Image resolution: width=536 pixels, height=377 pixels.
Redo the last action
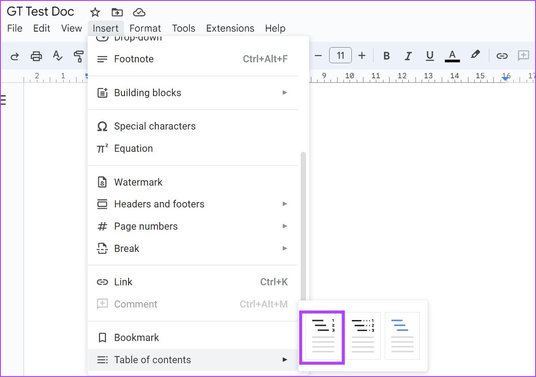click(14, 56)
